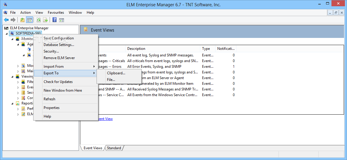The image size is (347, 160).
Task: Click the icon of the 'Viewing' tree node
Action: (x=18, y=76)
